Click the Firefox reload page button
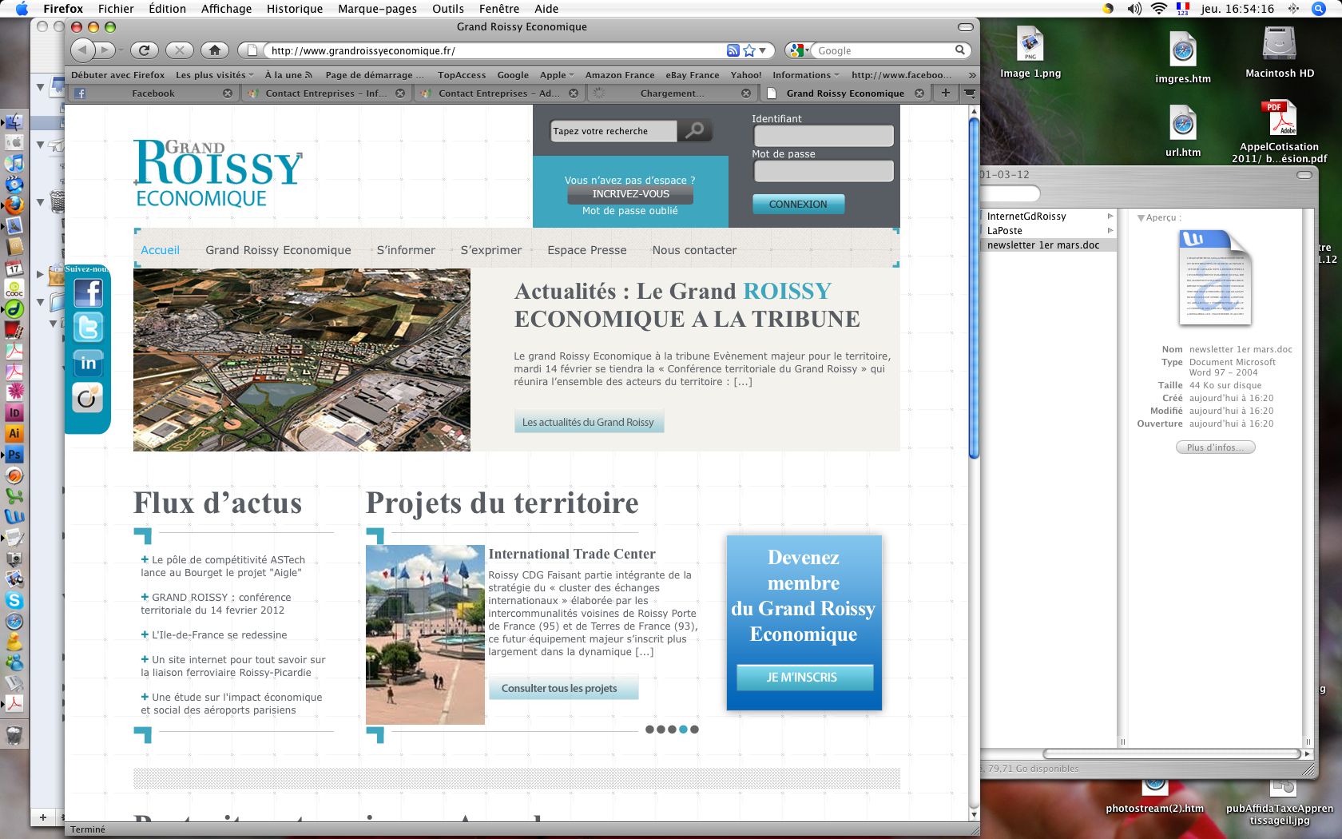The image size is (1342, 839). [x=144, y=50]
